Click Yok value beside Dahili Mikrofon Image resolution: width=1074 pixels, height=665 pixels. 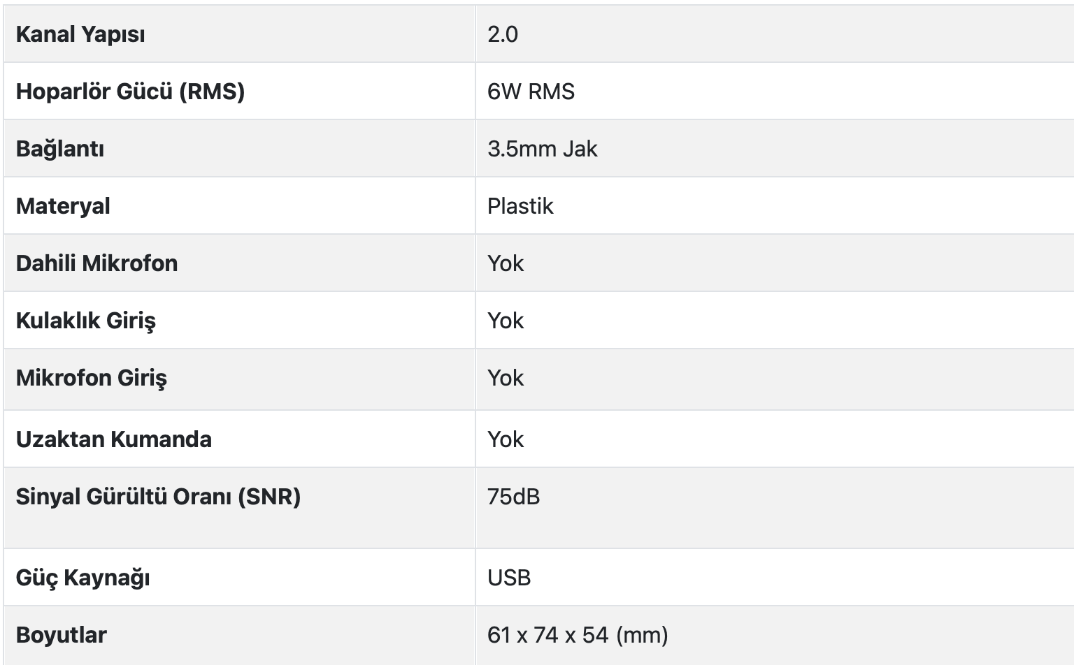[506, 263]
